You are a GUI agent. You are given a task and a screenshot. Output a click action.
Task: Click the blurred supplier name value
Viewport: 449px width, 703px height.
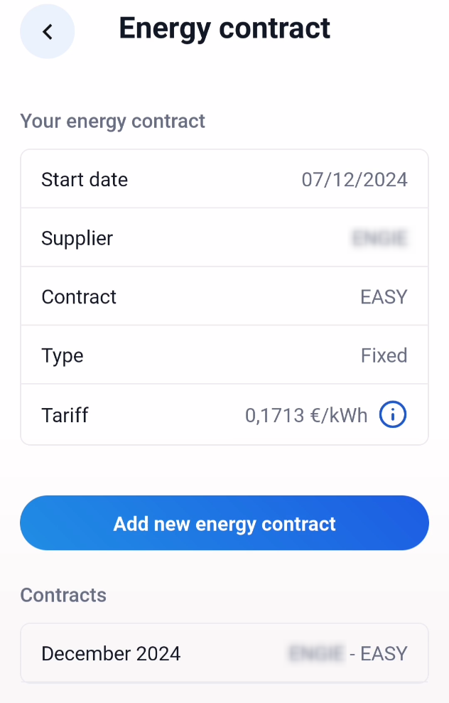pos(379,238)
